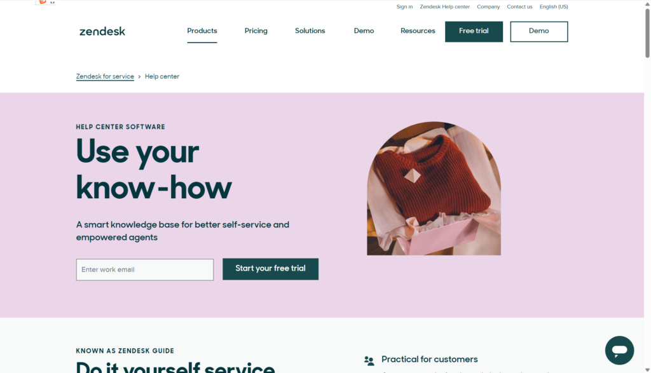The height and width of the screenshot is (373, 651).
Task: Open the Company link
Action: pyautogui.click(x=488, y=6)
